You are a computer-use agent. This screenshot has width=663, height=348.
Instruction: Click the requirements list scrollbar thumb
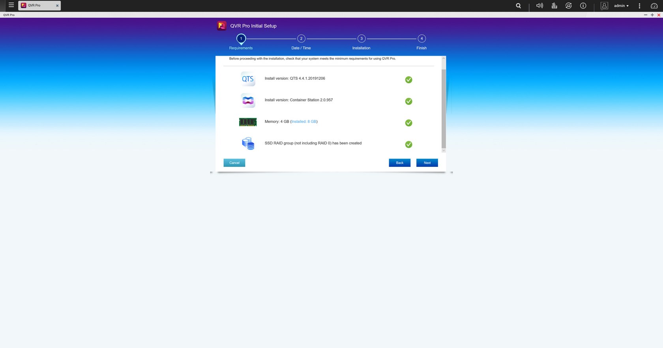(444, 109)
